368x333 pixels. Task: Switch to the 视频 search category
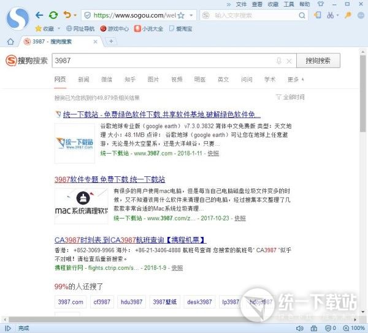177,80
